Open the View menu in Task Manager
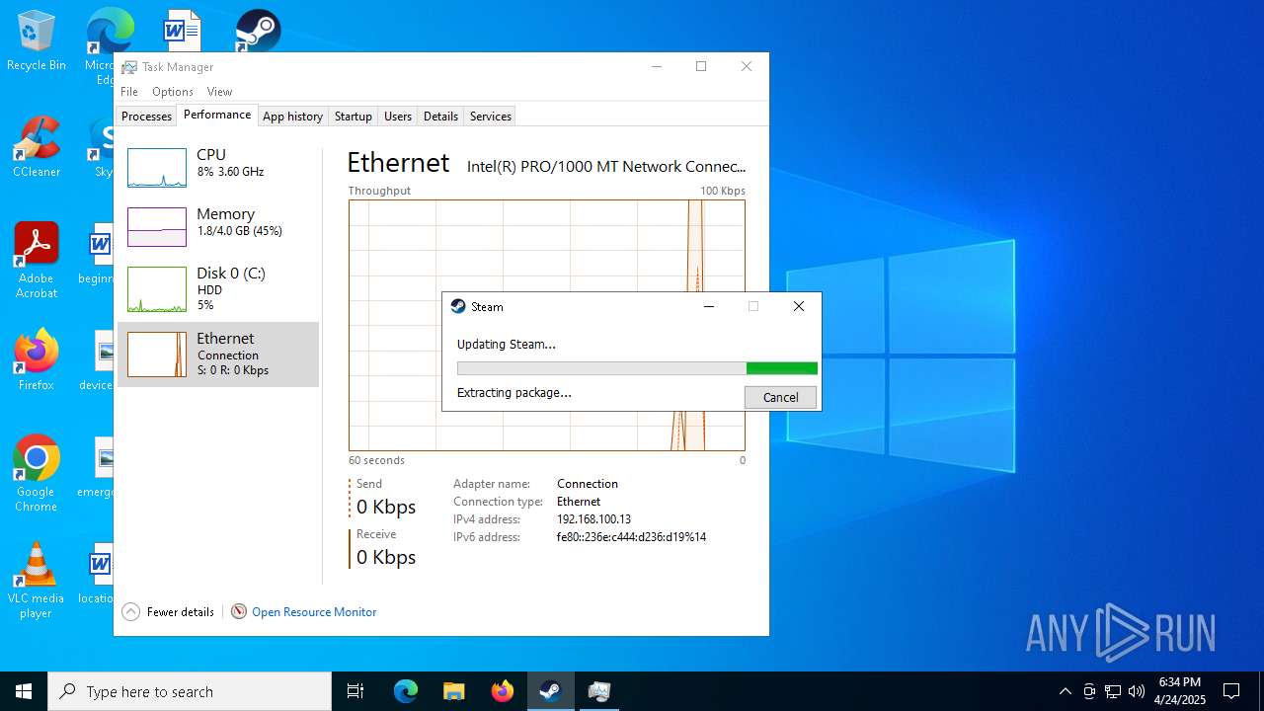The width and height of the screenshot is (1264, 711). (219, 92)
